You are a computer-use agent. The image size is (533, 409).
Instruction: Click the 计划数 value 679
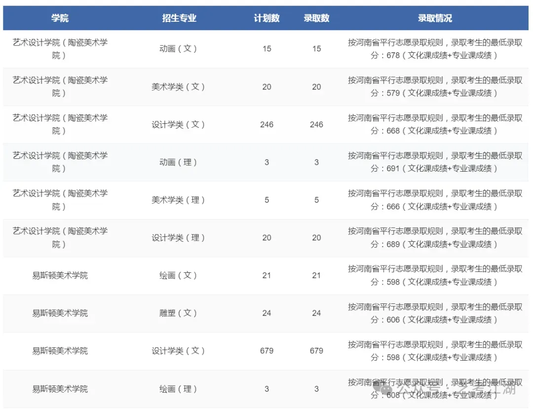click(267, 351)
